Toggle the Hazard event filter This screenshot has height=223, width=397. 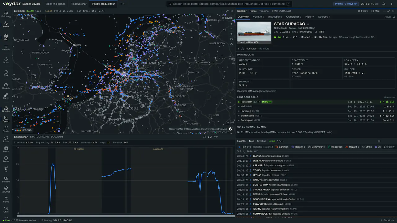[x=352, y=147]
